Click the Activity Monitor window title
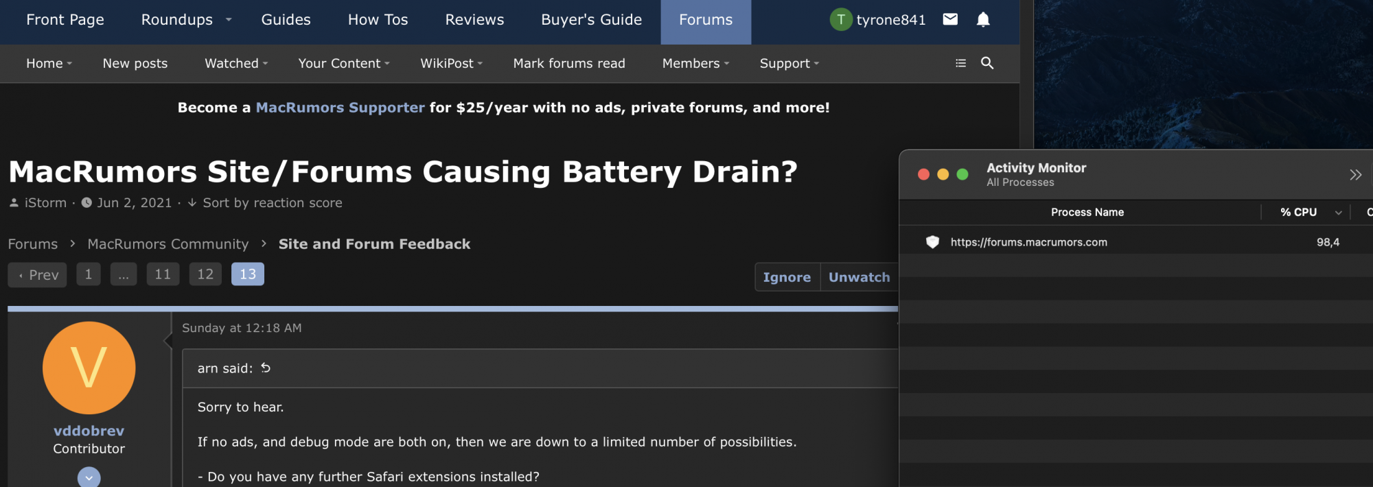Screen dimensions: 1373x487 point(1037,168)
